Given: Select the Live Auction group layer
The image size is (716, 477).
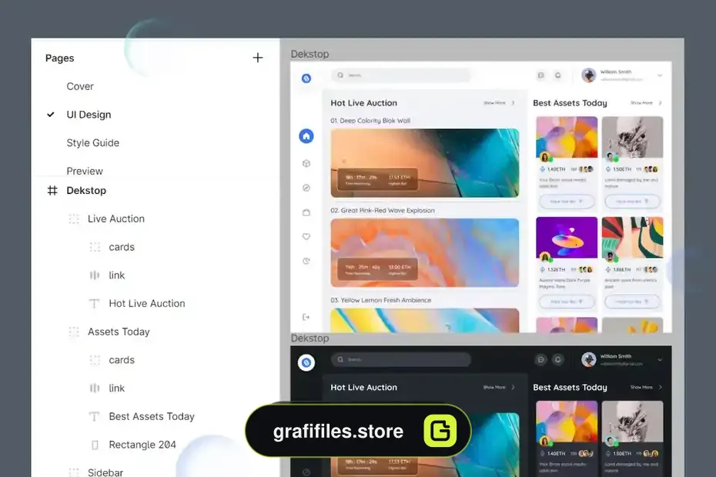Looking at the screenshot, I should [116, 218].
